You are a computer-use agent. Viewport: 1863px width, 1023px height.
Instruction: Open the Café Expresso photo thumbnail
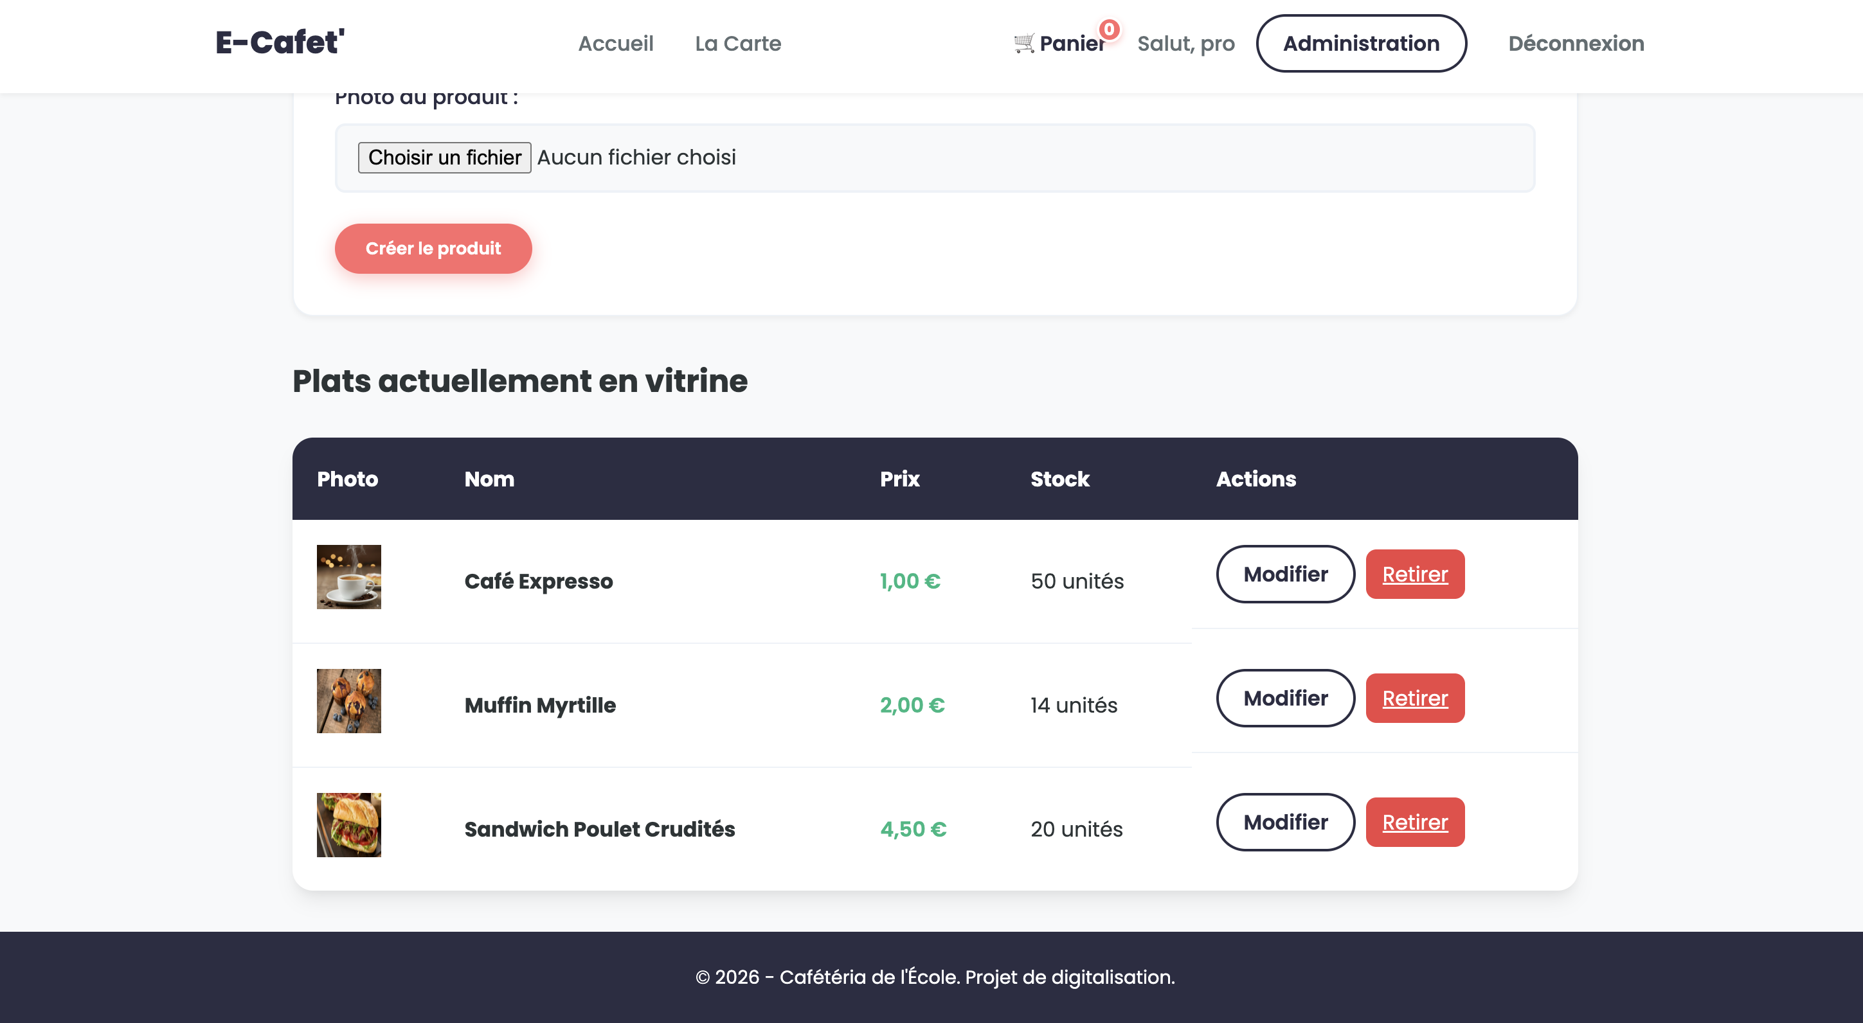(348, 577)
